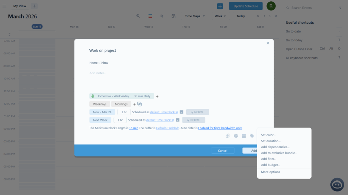Jump back with double left arrows

[258, 16]
